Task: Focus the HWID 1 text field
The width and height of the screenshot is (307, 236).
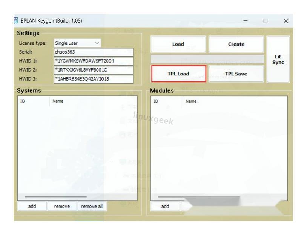Action: click(x=94, y=61)
